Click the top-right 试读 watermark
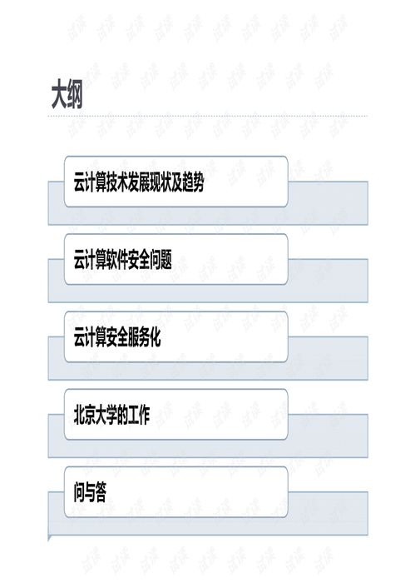 click(338, 27)
